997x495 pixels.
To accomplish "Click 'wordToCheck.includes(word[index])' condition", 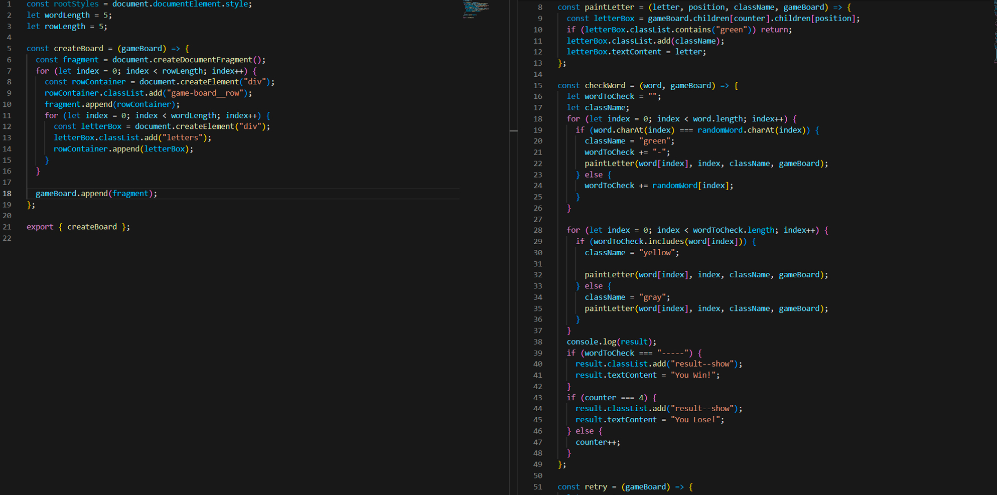I will point(668,241).
